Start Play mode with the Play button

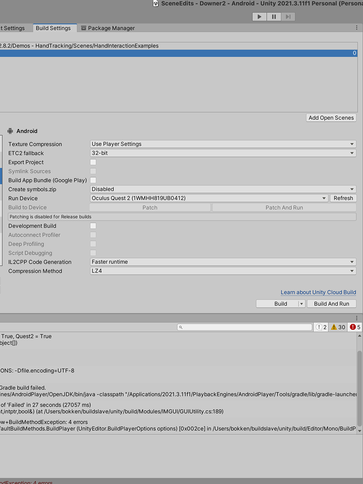tap(260, 17)
